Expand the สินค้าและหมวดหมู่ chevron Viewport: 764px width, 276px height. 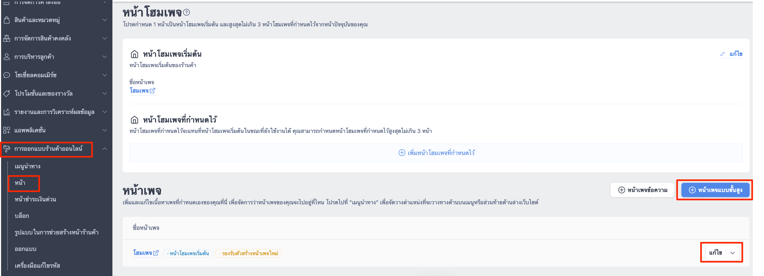pyautogui.click(x=105, y=20)
